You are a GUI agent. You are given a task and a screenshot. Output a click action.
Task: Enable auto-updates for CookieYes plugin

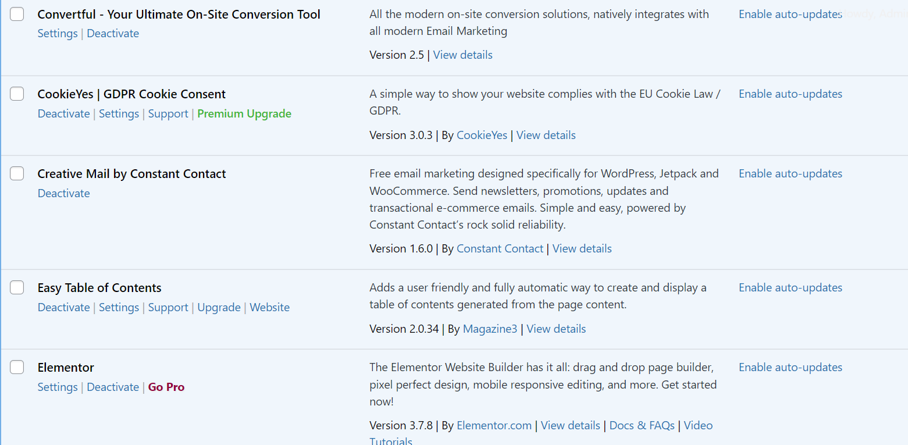[790, 94]
